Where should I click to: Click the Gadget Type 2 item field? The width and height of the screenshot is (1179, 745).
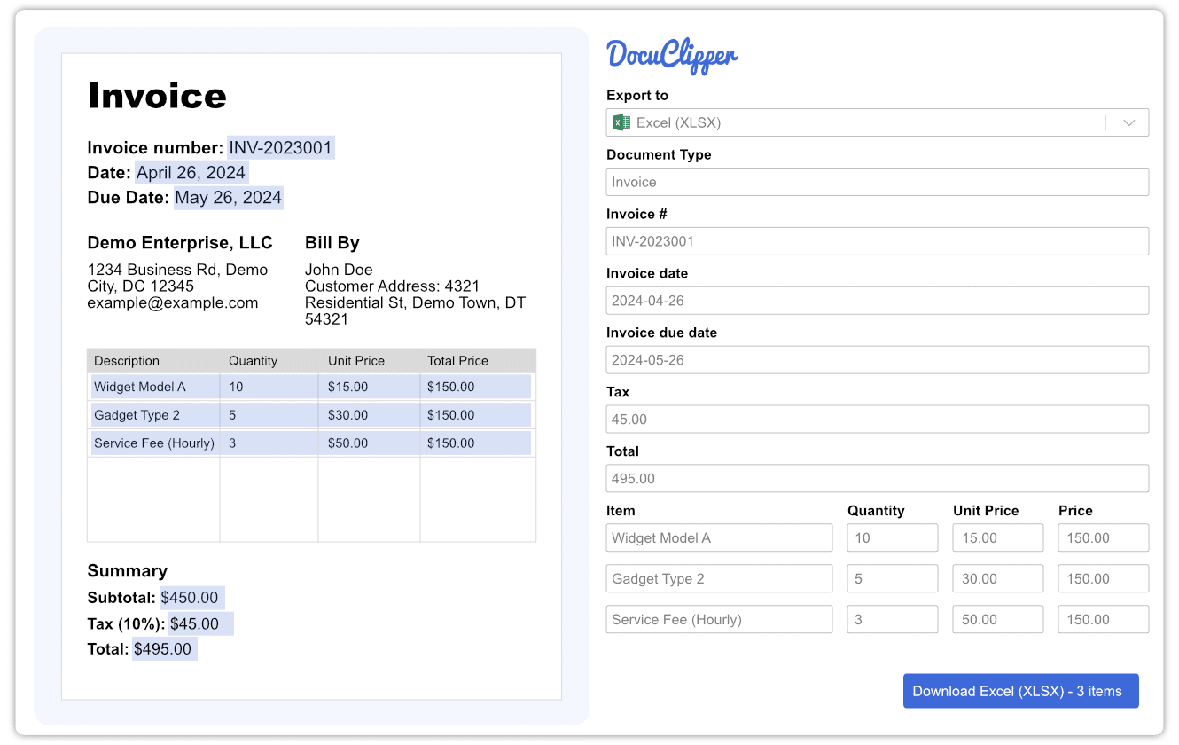pos(718,577)
